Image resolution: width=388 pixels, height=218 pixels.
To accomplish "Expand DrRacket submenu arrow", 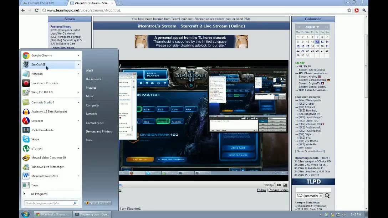I will point(78,121).
